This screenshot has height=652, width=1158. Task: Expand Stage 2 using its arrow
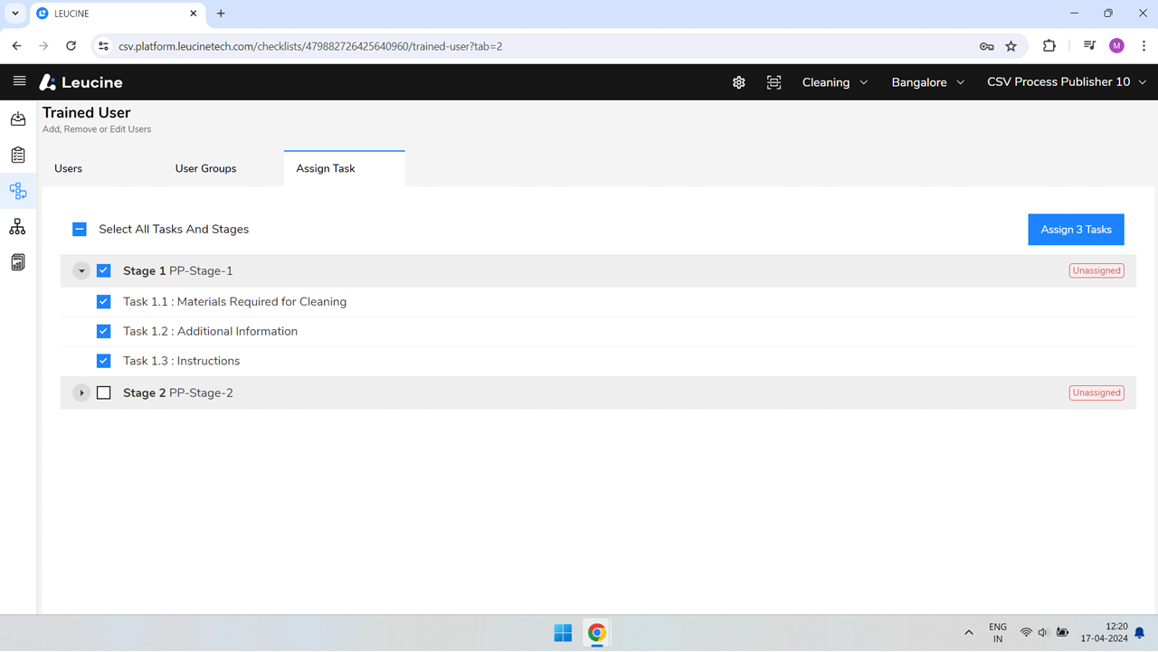click(81, 392)
